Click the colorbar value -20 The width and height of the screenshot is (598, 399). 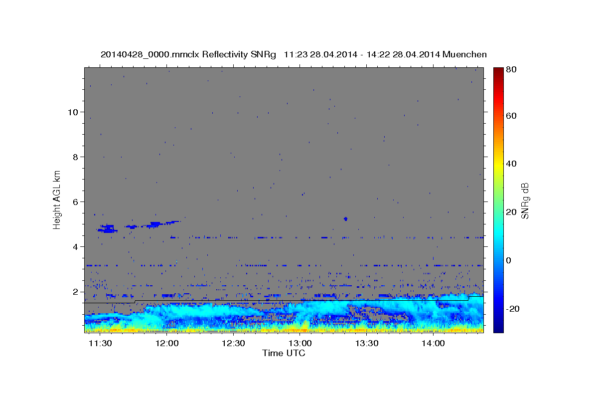pos(513,309)
